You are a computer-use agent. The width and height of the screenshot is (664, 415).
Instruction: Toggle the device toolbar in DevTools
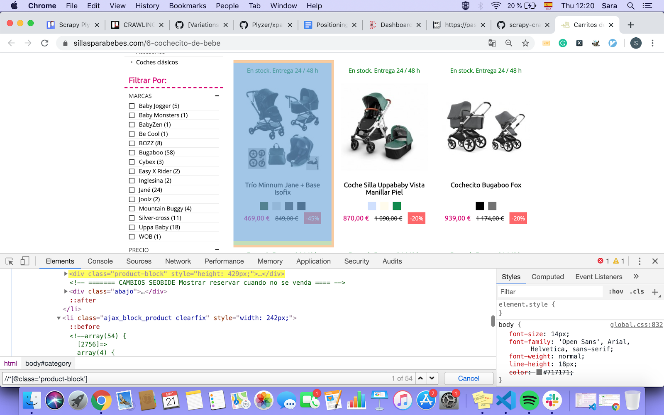[25, 261]
